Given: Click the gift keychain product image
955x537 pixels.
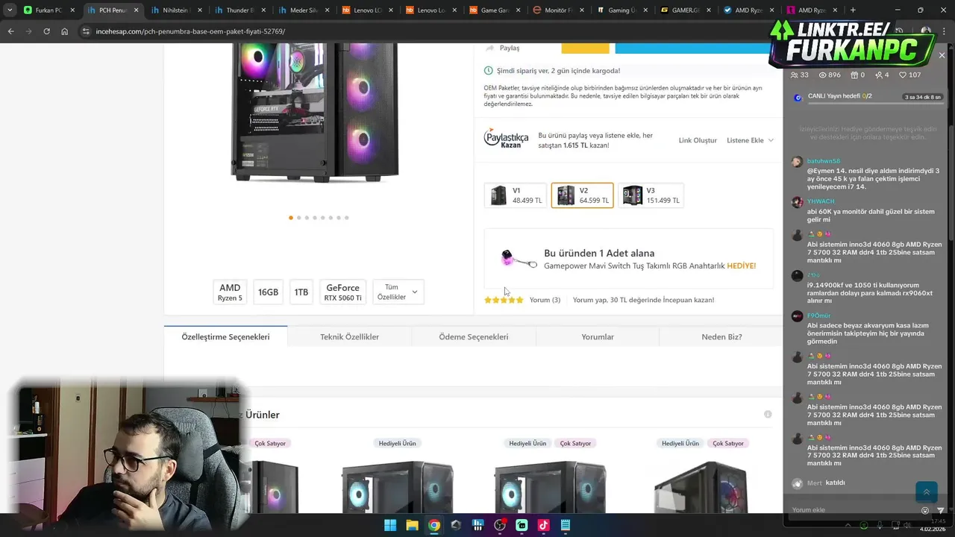Looking at the screenshot, I should coord(518,260).
